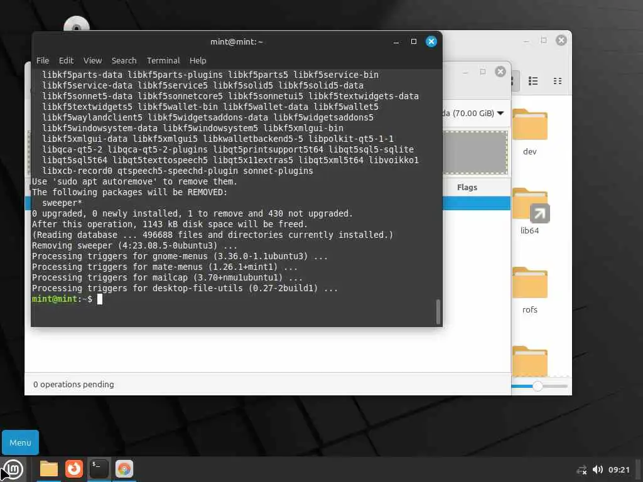Viewport: 643px width, 482px height.
Task: Open the network status tray icon
Action: [581, 469]
